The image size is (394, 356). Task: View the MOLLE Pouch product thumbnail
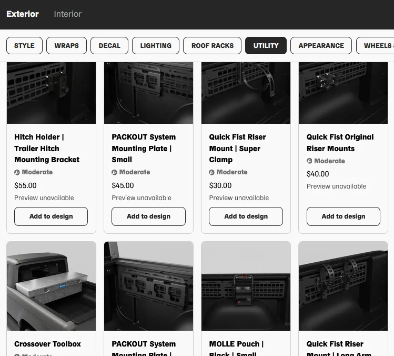(246, 286)
